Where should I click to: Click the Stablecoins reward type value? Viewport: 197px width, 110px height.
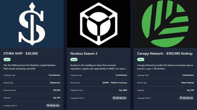(55, 83)
